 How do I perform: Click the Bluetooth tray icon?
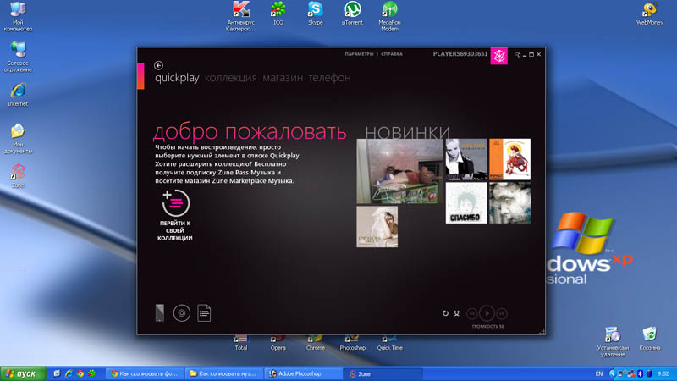pyautogui.click(x=641, y=373)
